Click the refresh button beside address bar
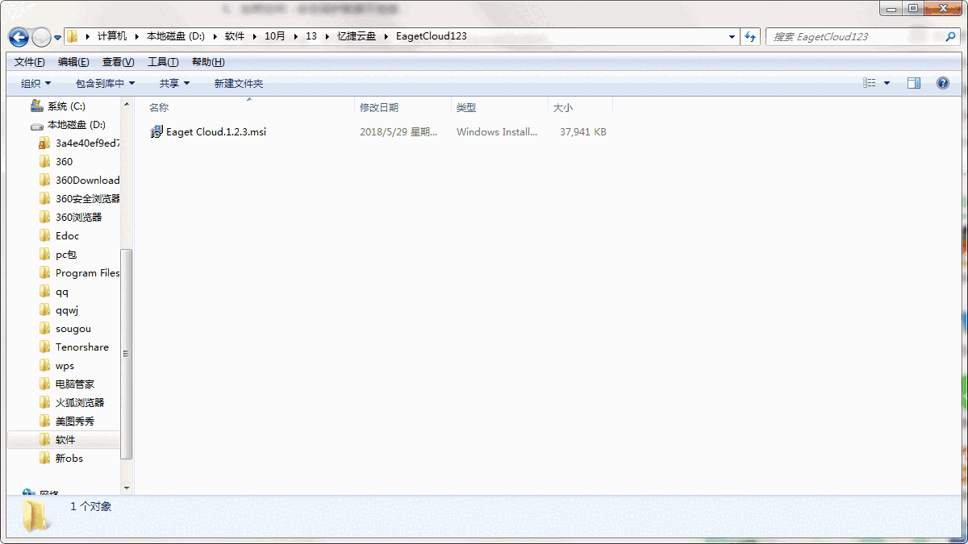Screen dimensions: 968x544 pyautogui.click(x=751, y=36)
